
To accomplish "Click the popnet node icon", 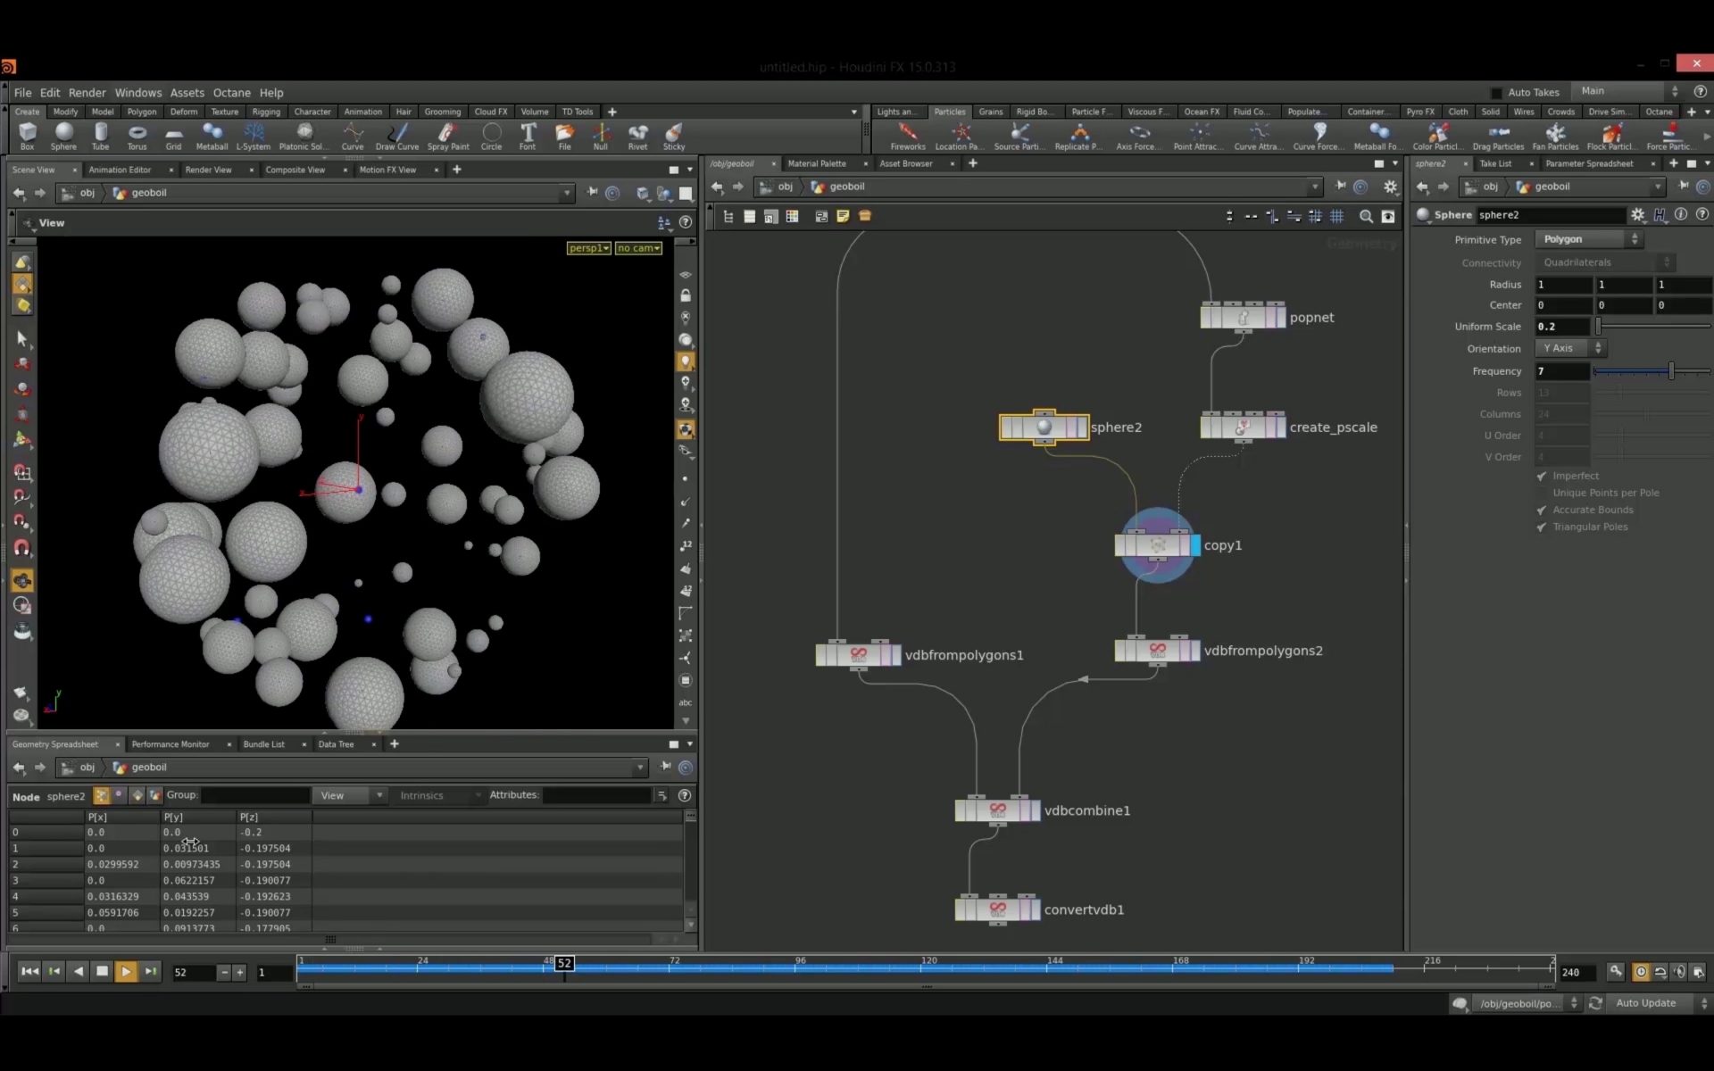I will [1242, 317].
